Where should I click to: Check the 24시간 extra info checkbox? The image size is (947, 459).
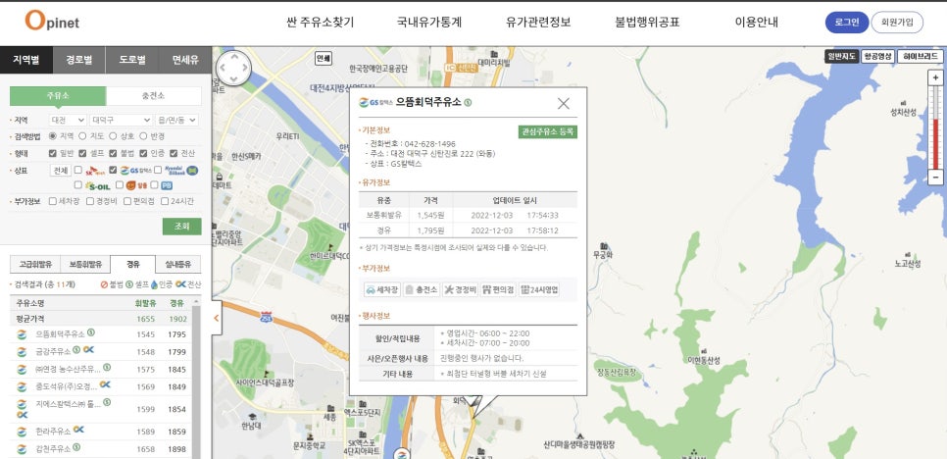tap(165, 201)
